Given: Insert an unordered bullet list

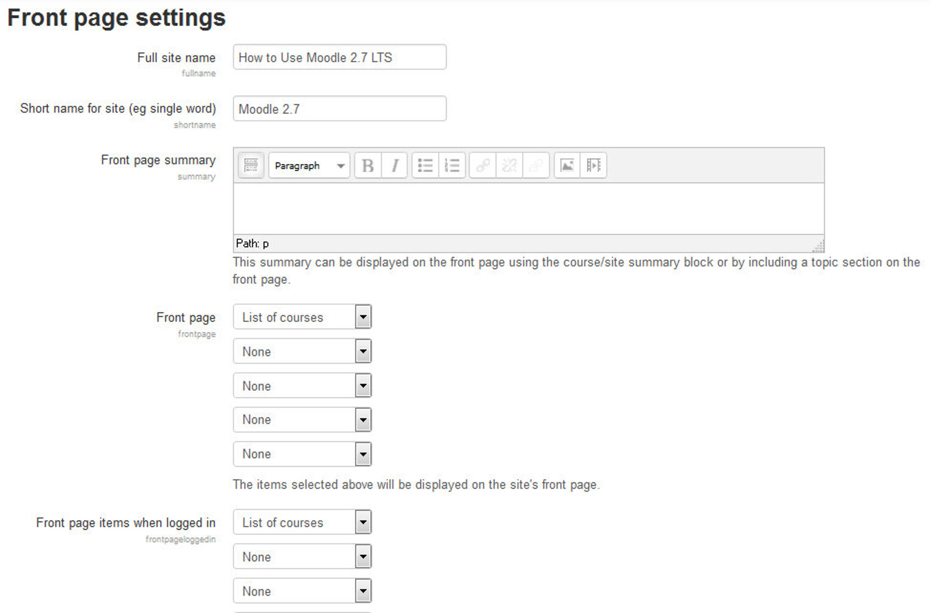Looking at the screenshot, I should click(424, 166).
